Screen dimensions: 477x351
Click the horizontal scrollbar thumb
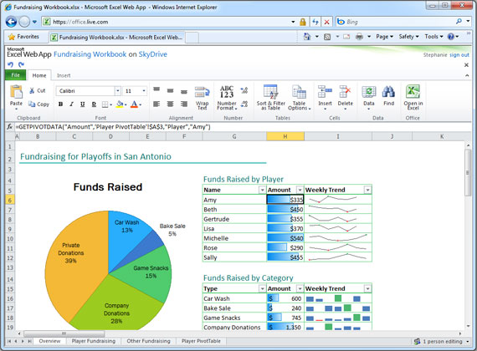[64, 333]
